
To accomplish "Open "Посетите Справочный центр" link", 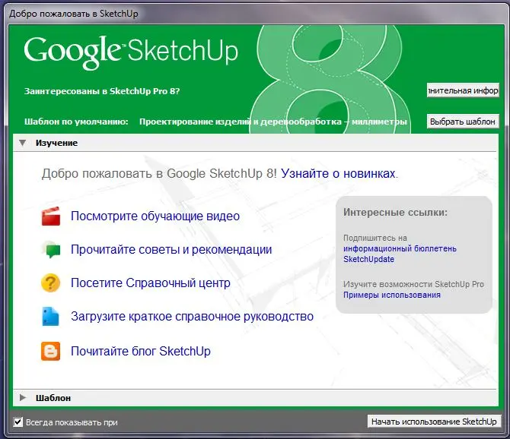I will pyautogui.click(x=151, y=283).
